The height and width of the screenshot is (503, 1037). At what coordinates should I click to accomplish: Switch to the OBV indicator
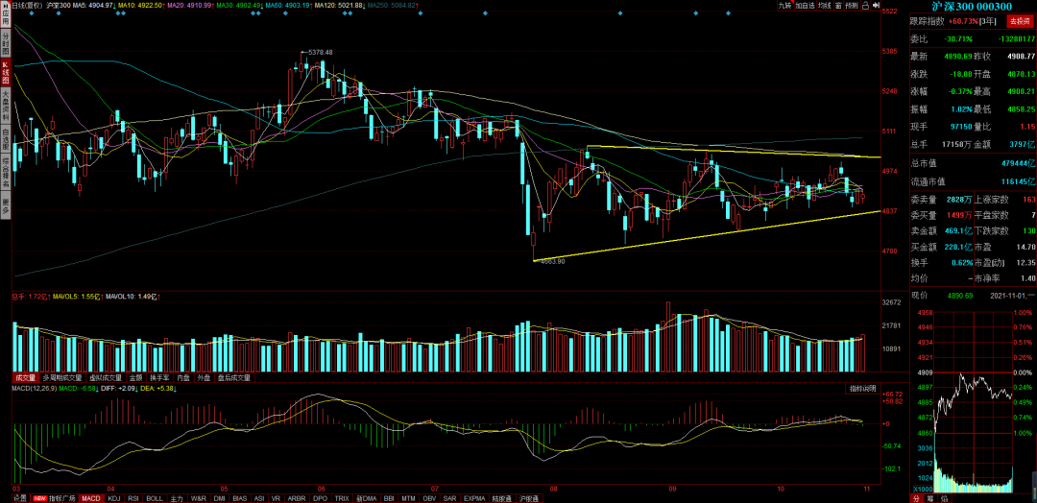pos(430,498)
